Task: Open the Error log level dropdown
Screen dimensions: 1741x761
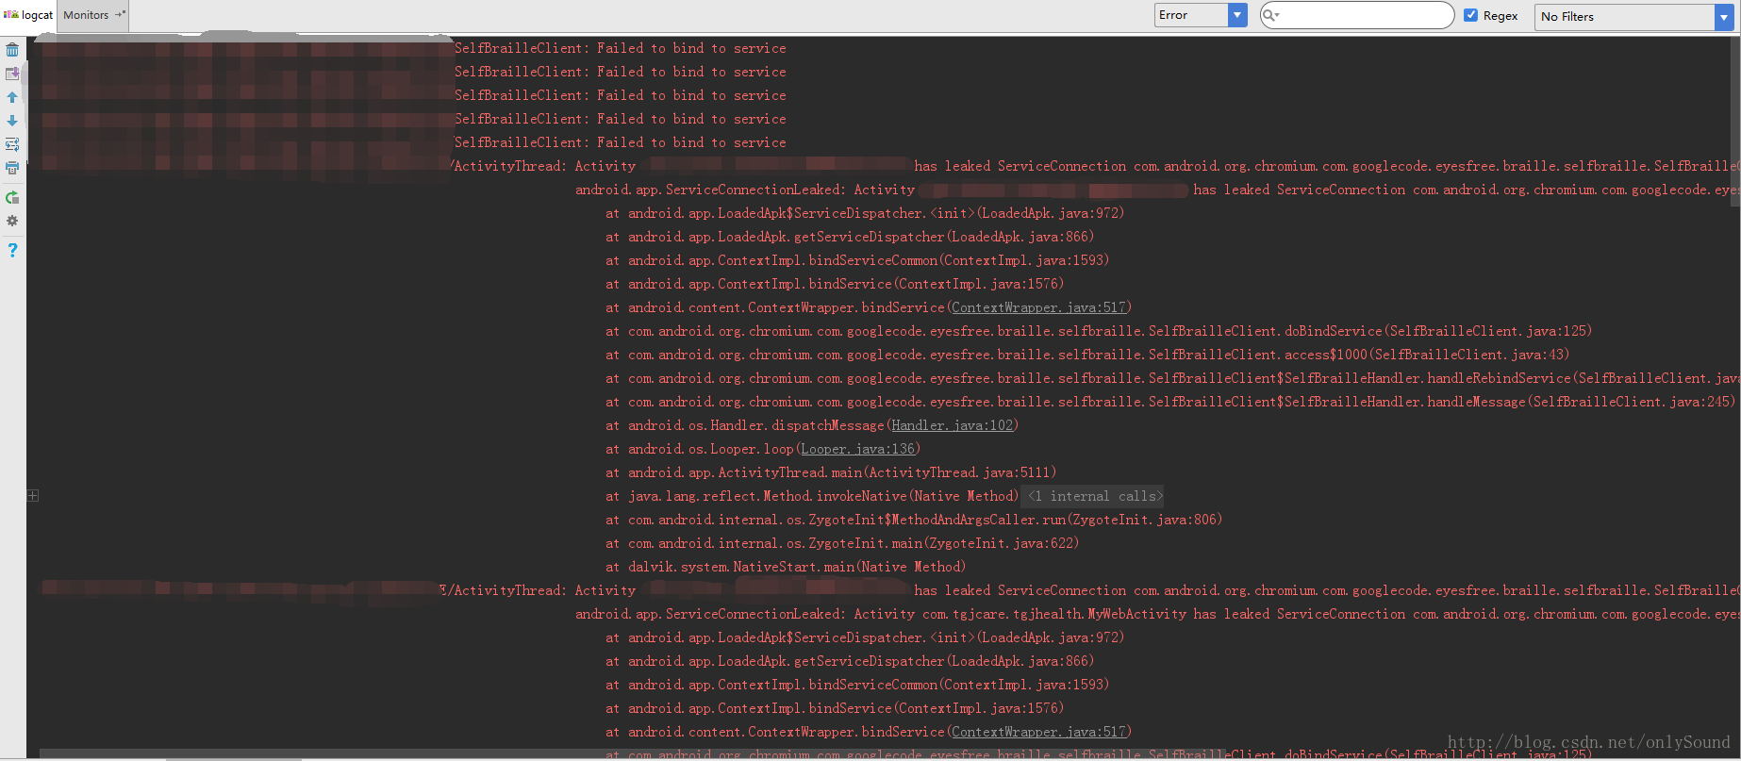Action: click(x=1201, y=15)
